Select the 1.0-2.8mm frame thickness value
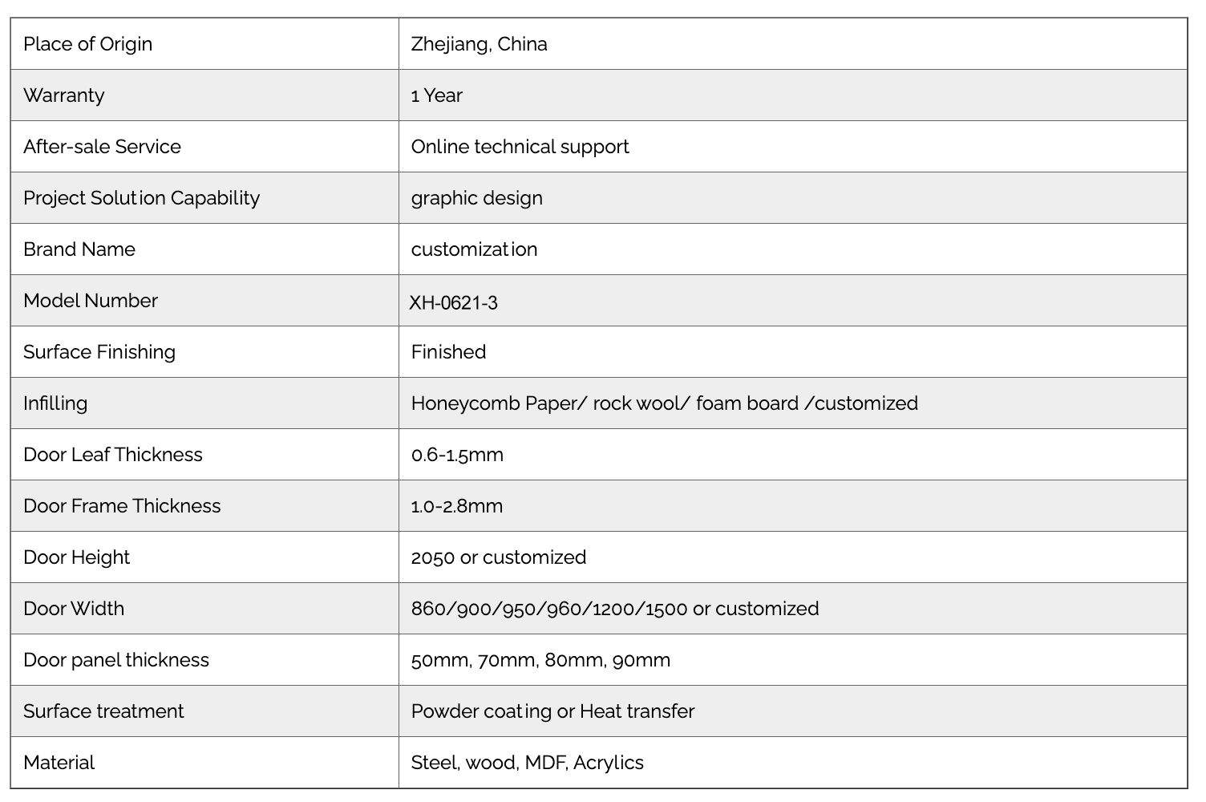The image size is (1206, 802). click(456, 506)
